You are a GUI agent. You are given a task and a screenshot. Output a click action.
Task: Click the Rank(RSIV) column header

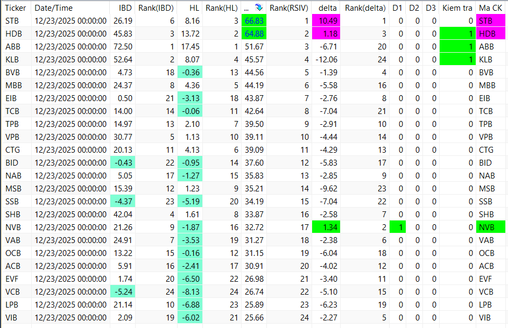coord(288,8)
